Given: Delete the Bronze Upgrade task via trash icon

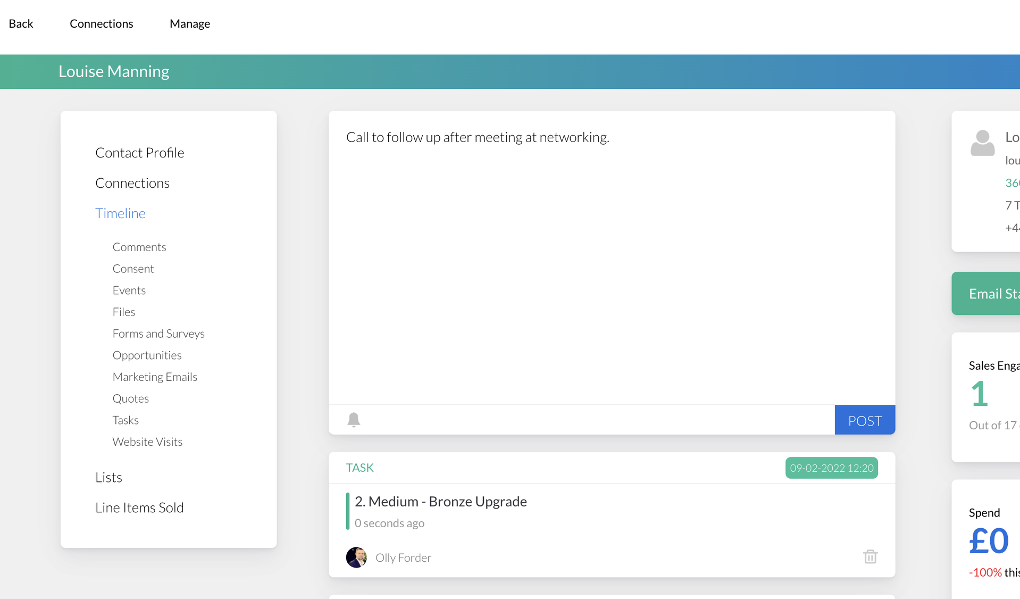Looking at the screenshot, I should pos(870,557).
